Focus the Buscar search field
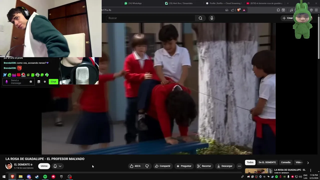 150,18
